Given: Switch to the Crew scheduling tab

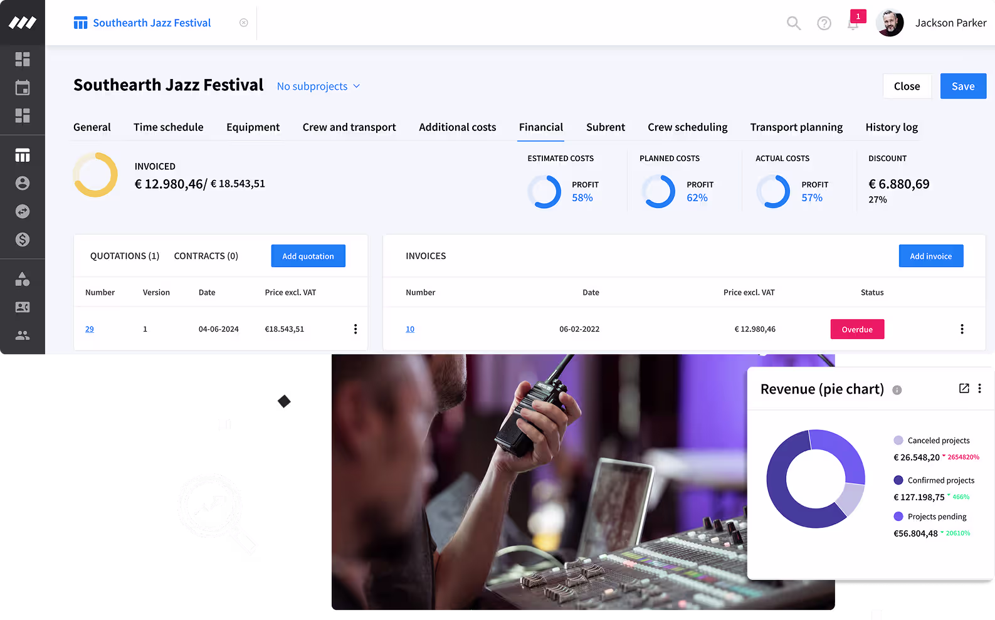Looking at the screenshot, I should click(688, 127).
